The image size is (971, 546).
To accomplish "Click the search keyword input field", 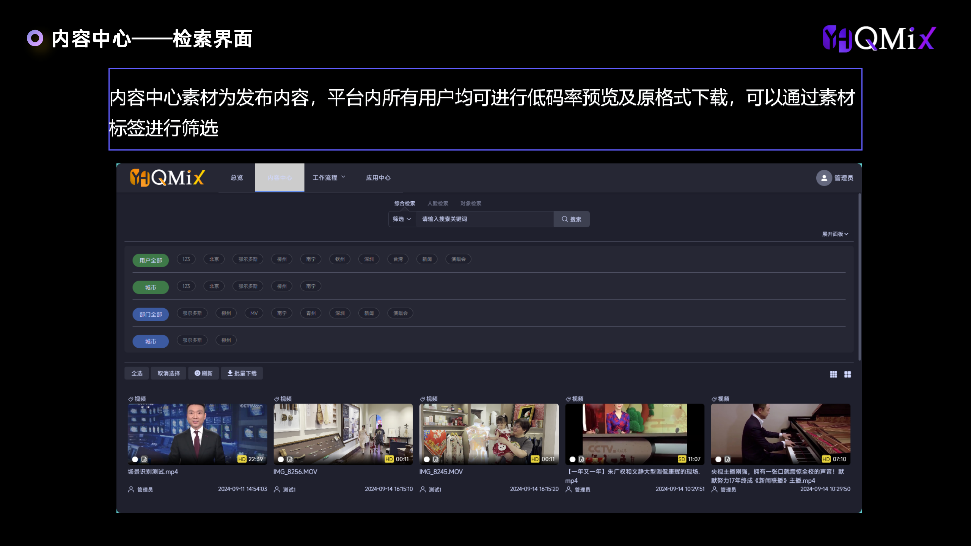I will [484, 219].
